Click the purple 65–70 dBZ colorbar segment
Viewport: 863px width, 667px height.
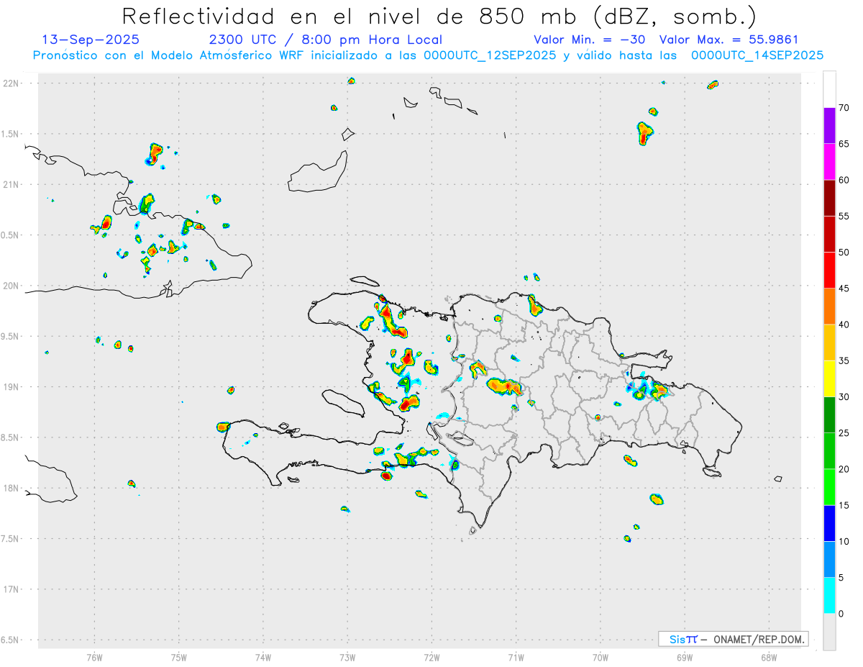point(829,126)
